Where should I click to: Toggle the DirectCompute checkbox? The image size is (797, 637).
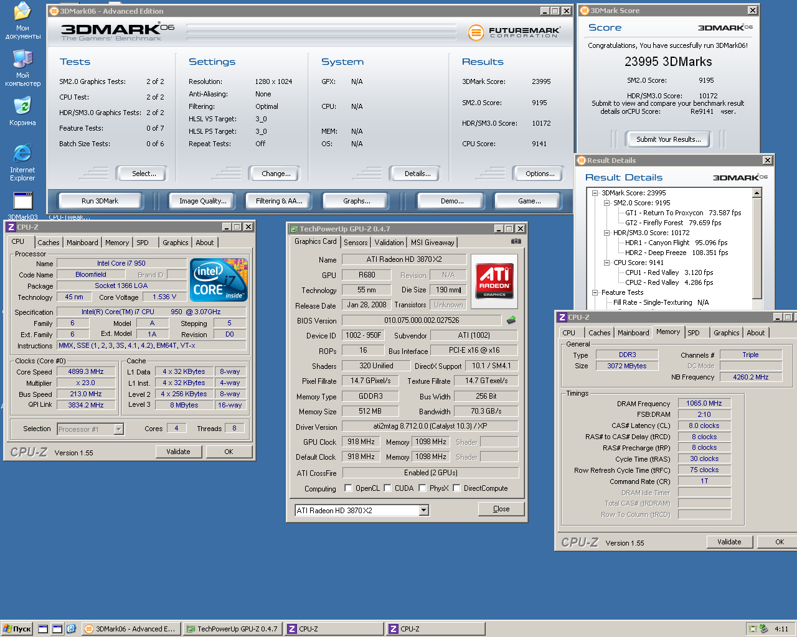[x=456, y=488]
